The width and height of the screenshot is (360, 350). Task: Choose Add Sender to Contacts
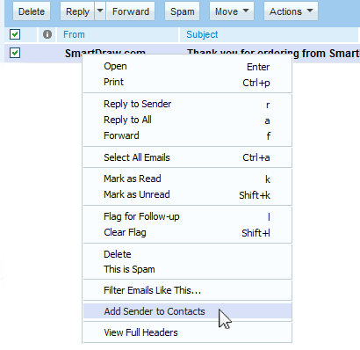pyautogui.click(x=187, y=311)
